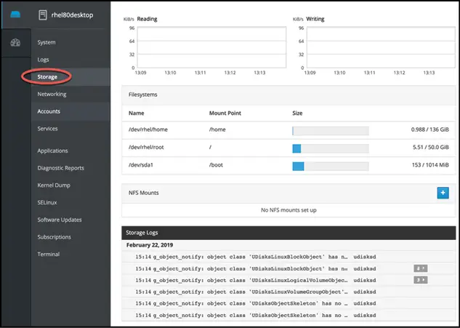The image size is (460, 328).
Task: Expand the 2-count badge on UDisksLinuxBlockObject log
Action: 421,268
